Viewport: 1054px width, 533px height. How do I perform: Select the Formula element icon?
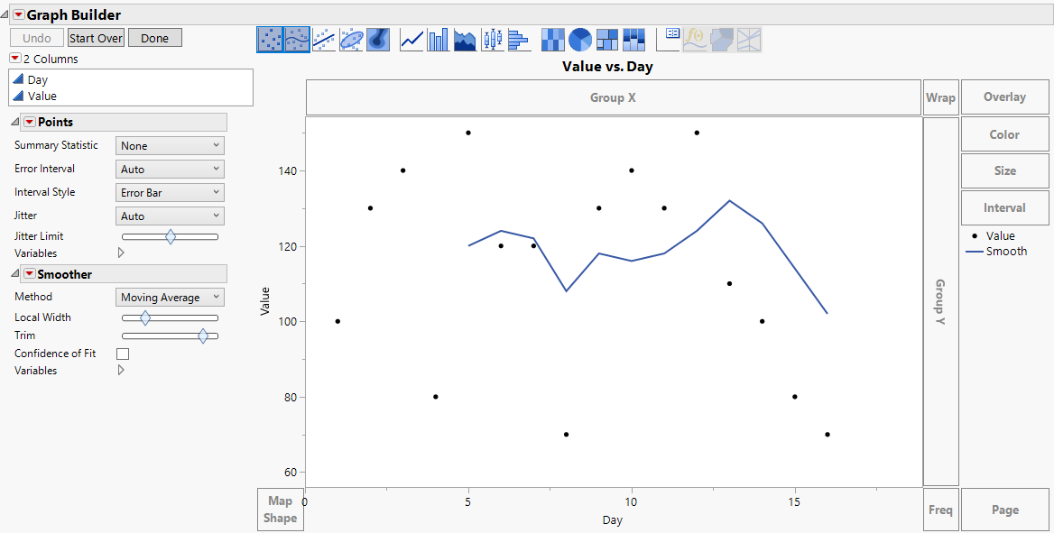point(695,40)
